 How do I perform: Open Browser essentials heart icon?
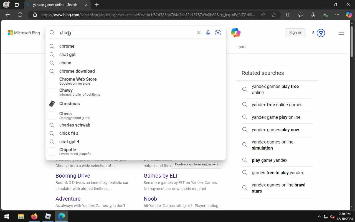pos(325,15)
